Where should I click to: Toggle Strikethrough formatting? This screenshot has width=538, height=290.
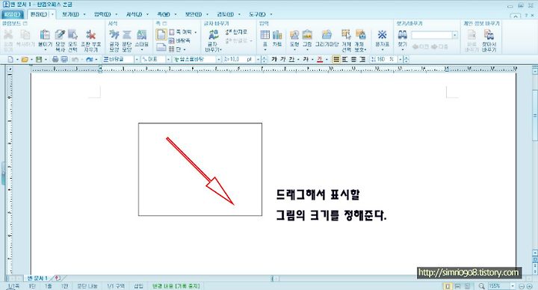pos(306,59)
